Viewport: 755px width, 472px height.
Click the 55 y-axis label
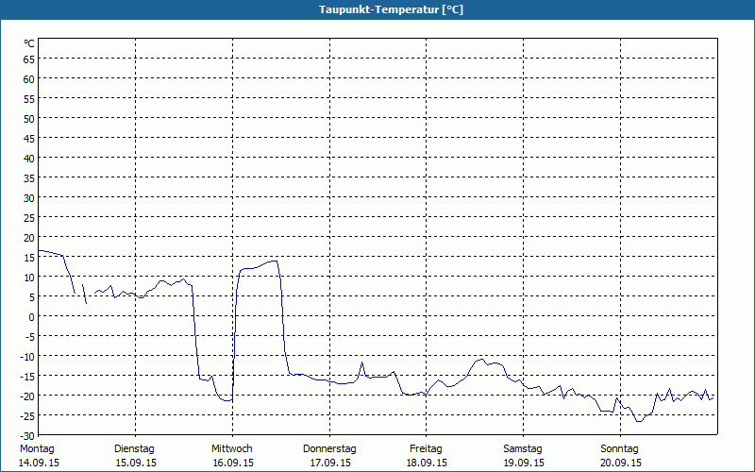[29, 99]
